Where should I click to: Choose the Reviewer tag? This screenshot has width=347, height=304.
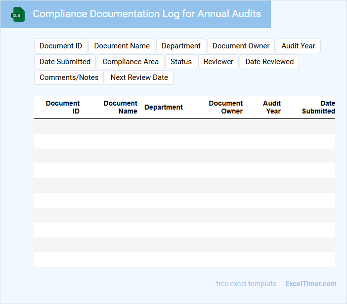click(218, 62)
